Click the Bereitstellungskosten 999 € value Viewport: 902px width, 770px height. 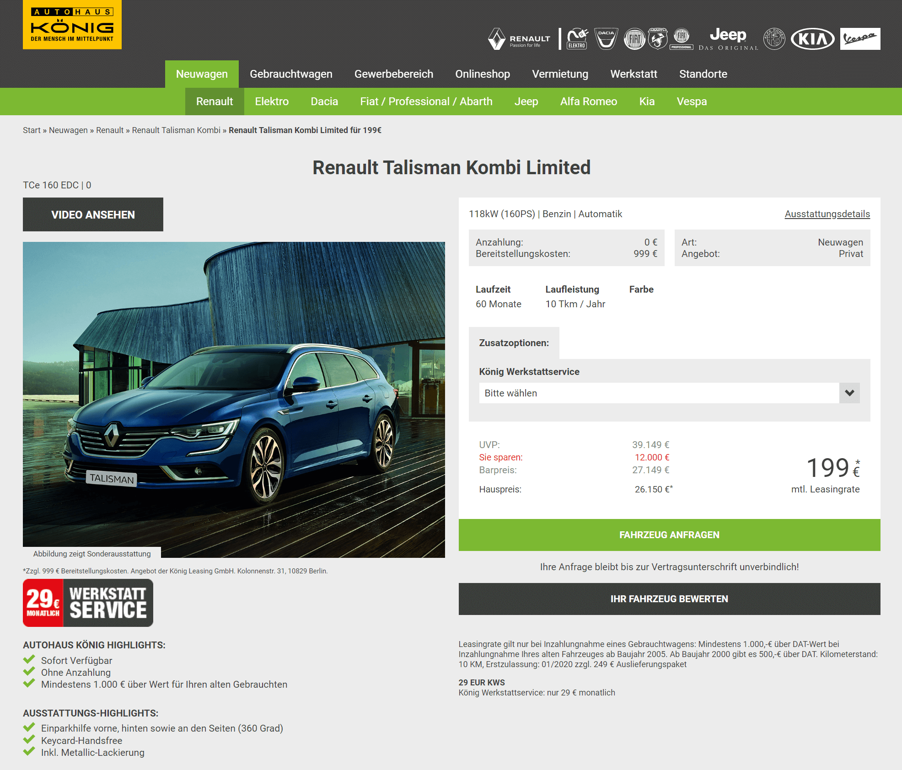(645, 254)
